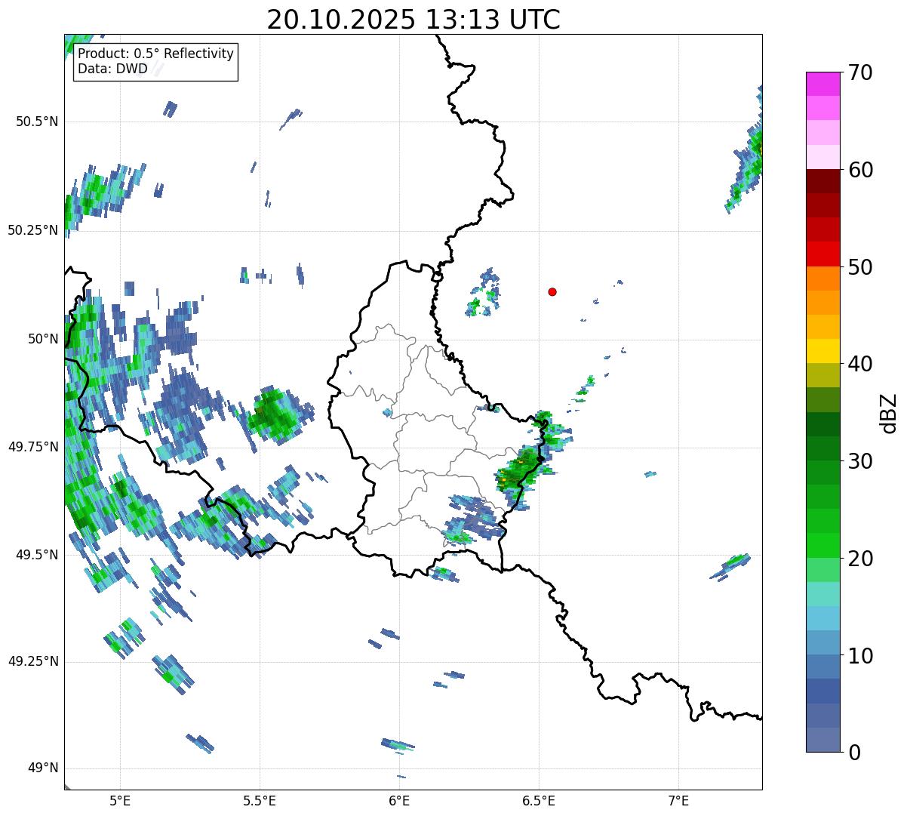The image size is (907, 816).
Task: Click the 50°N latitude label
Action: tap(42, 339)
